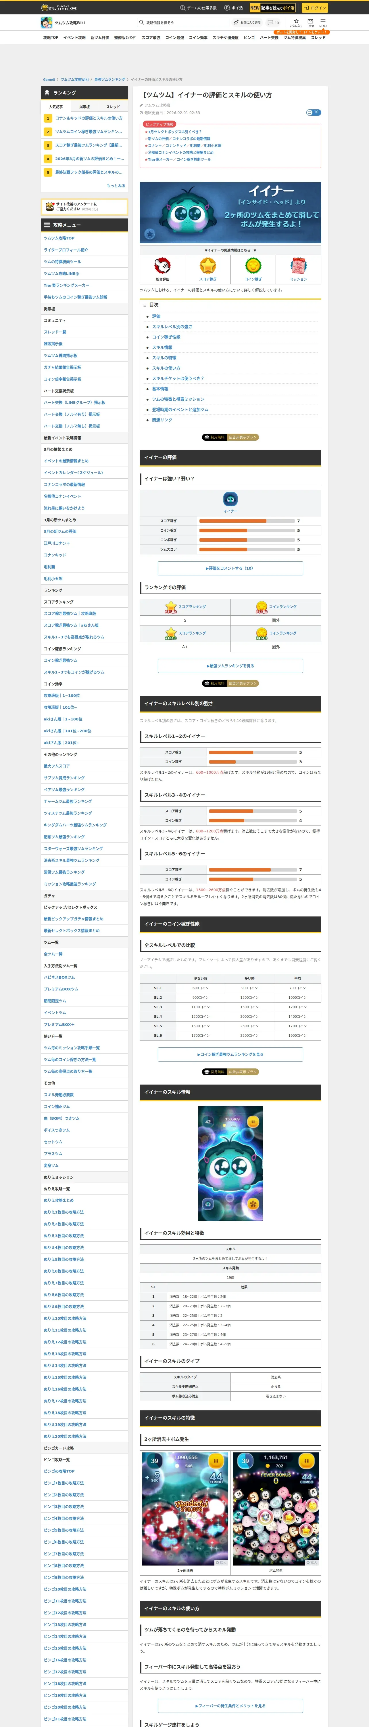Switch to the スレッド sidebar tab
Screen dimensions: 369x1727
pos(113,106)
